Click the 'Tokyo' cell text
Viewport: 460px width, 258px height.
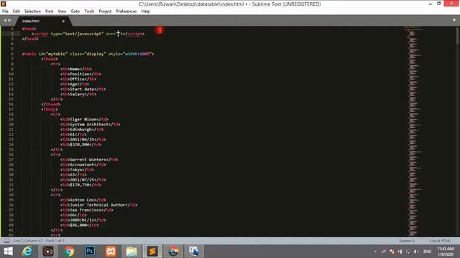[75, 170]
